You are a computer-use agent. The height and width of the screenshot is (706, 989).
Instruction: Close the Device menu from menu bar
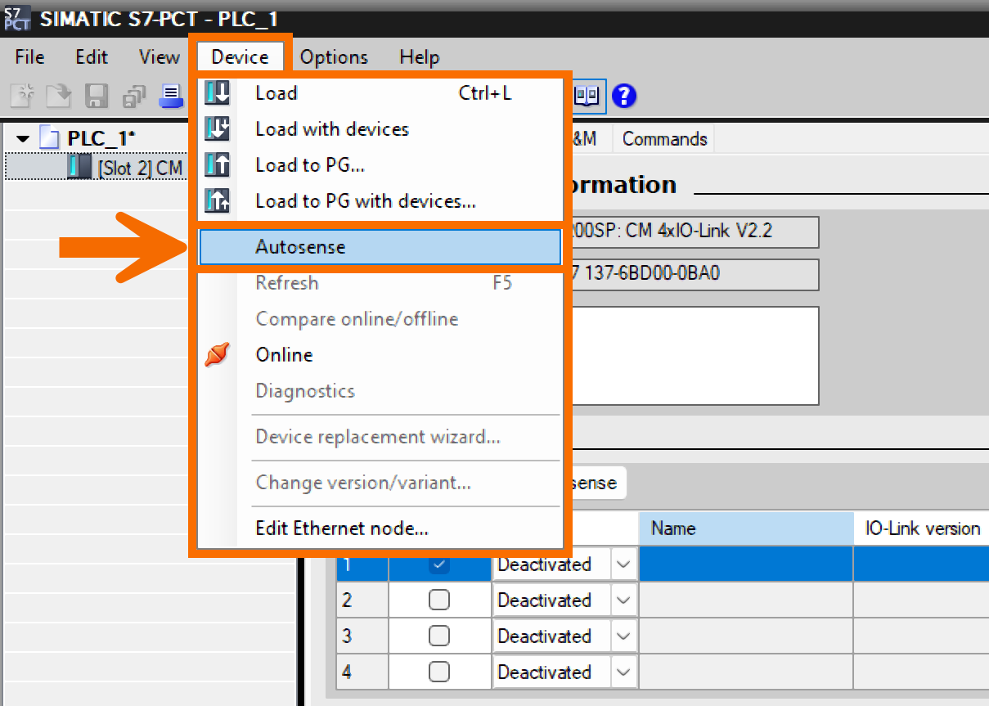point(240,57)
